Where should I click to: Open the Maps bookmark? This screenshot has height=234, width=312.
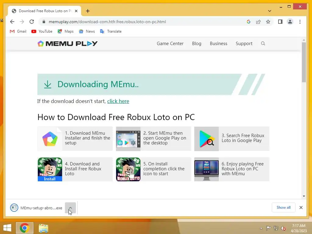click(66, 31)
